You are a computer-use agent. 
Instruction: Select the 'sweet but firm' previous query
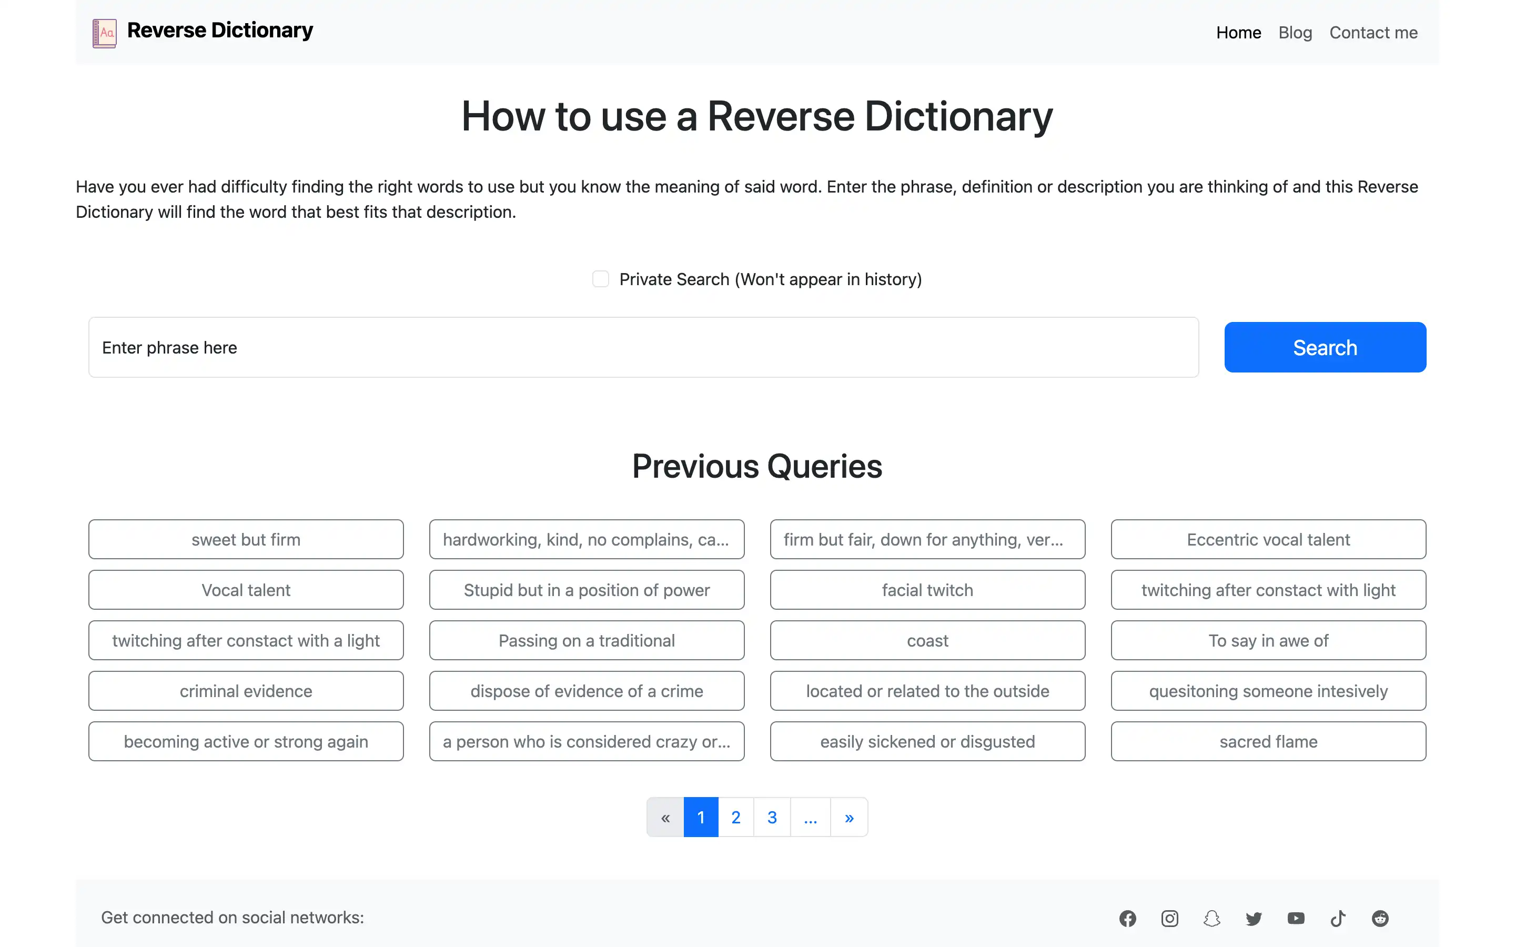click(246, 539)
